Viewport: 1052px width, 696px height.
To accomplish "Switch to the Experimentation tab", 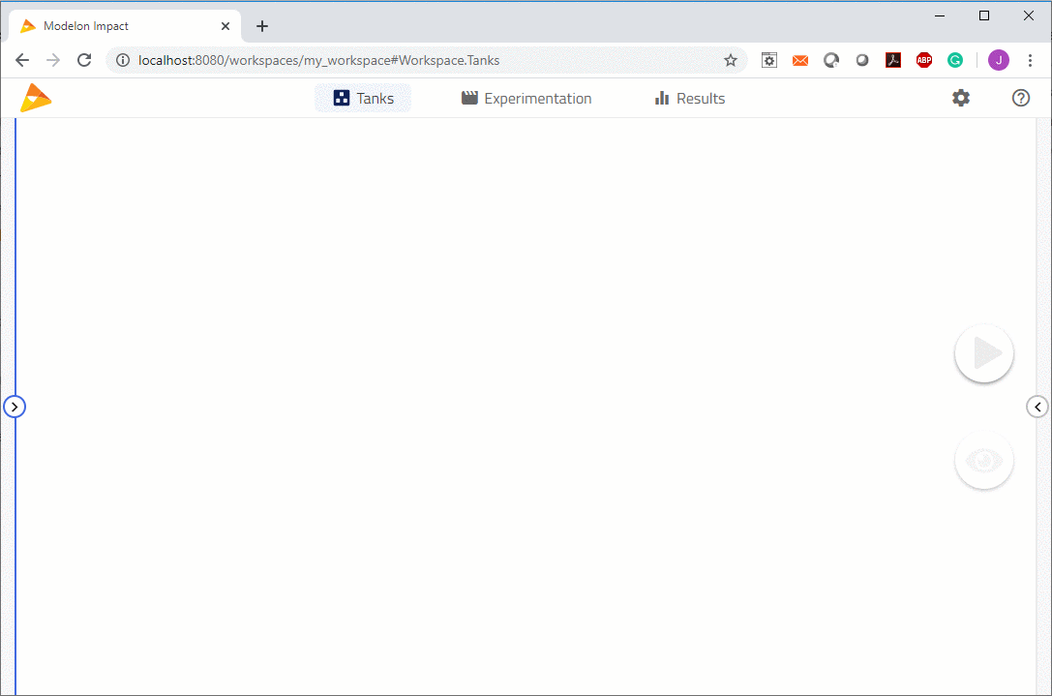I will point(526,98).
